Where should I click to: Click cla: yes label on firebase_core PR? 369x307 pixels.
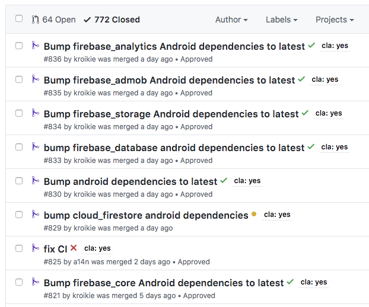coord(314,282)
